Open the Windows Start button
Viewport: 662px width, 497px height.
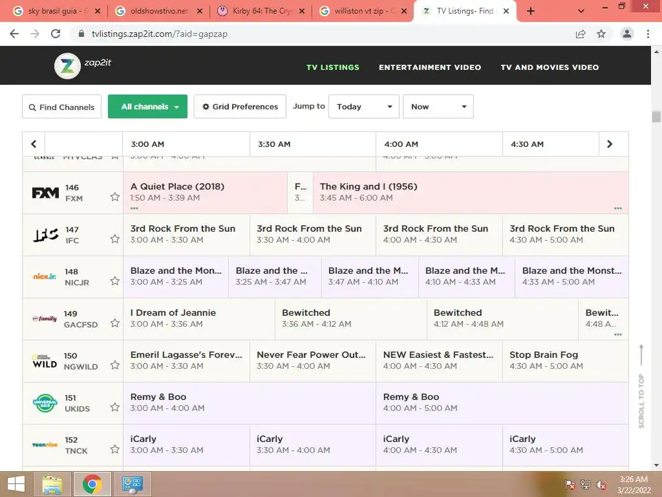[x=16, y=484]
